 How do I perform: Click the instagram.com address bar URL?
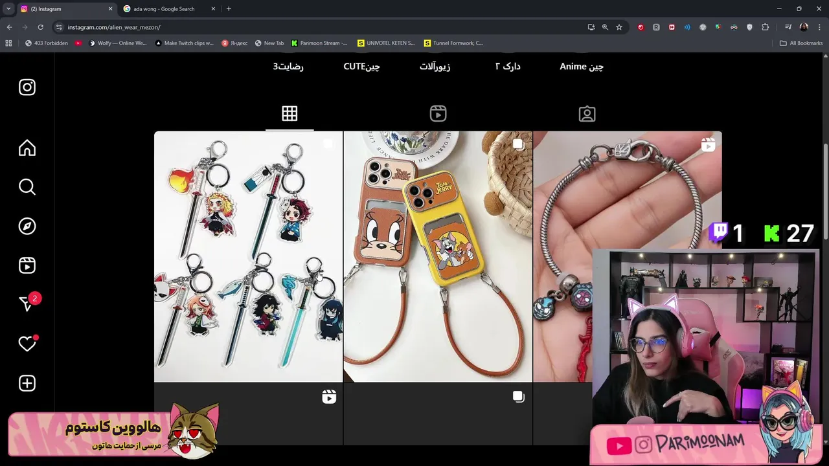click(x=114, y=27)
